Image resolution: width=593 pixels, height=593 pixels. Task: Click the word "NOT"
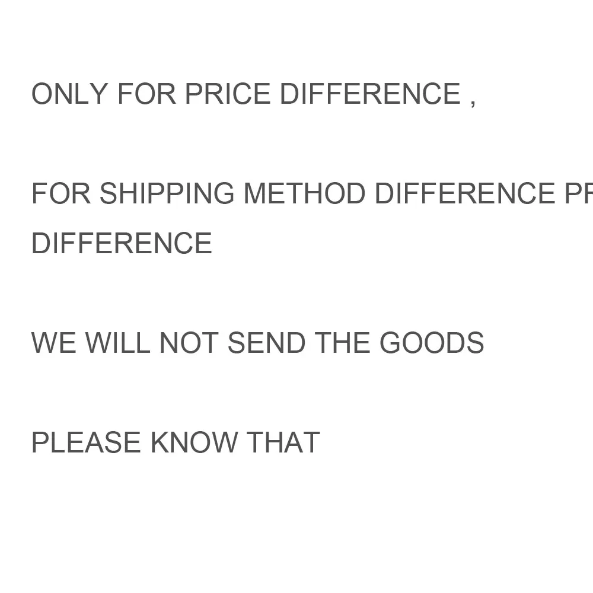tap(189, 343)
